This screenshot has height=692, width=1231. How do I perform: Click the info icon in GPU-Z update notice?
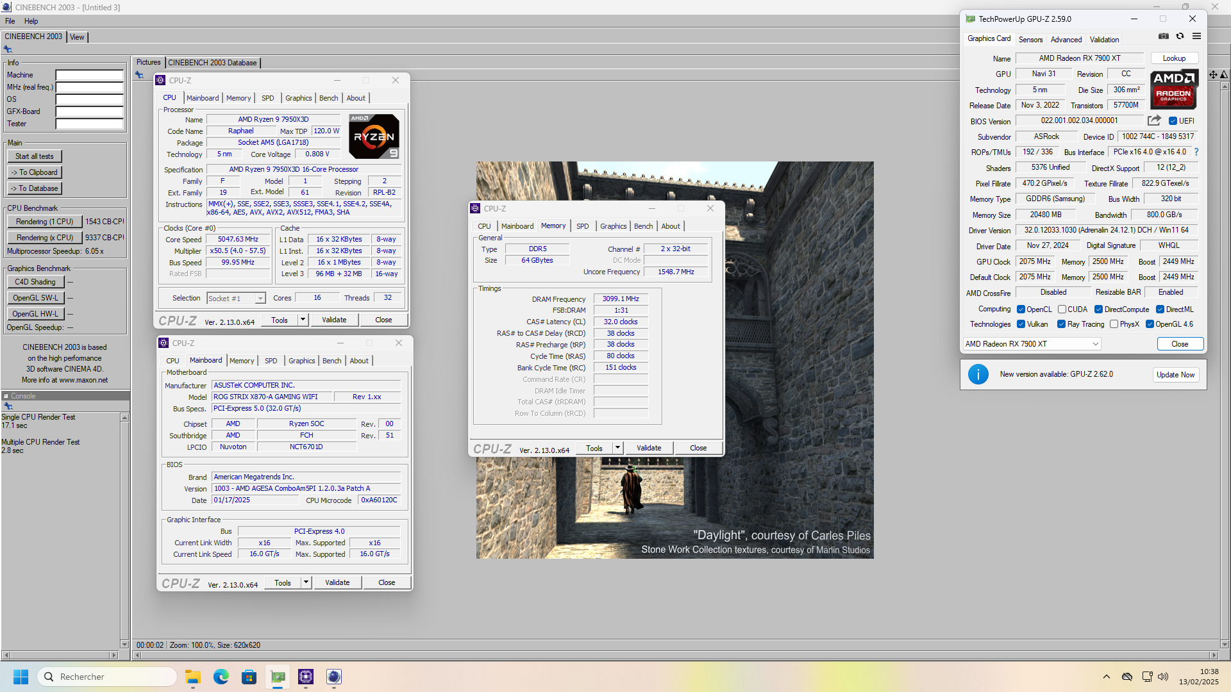click(978, 374)
